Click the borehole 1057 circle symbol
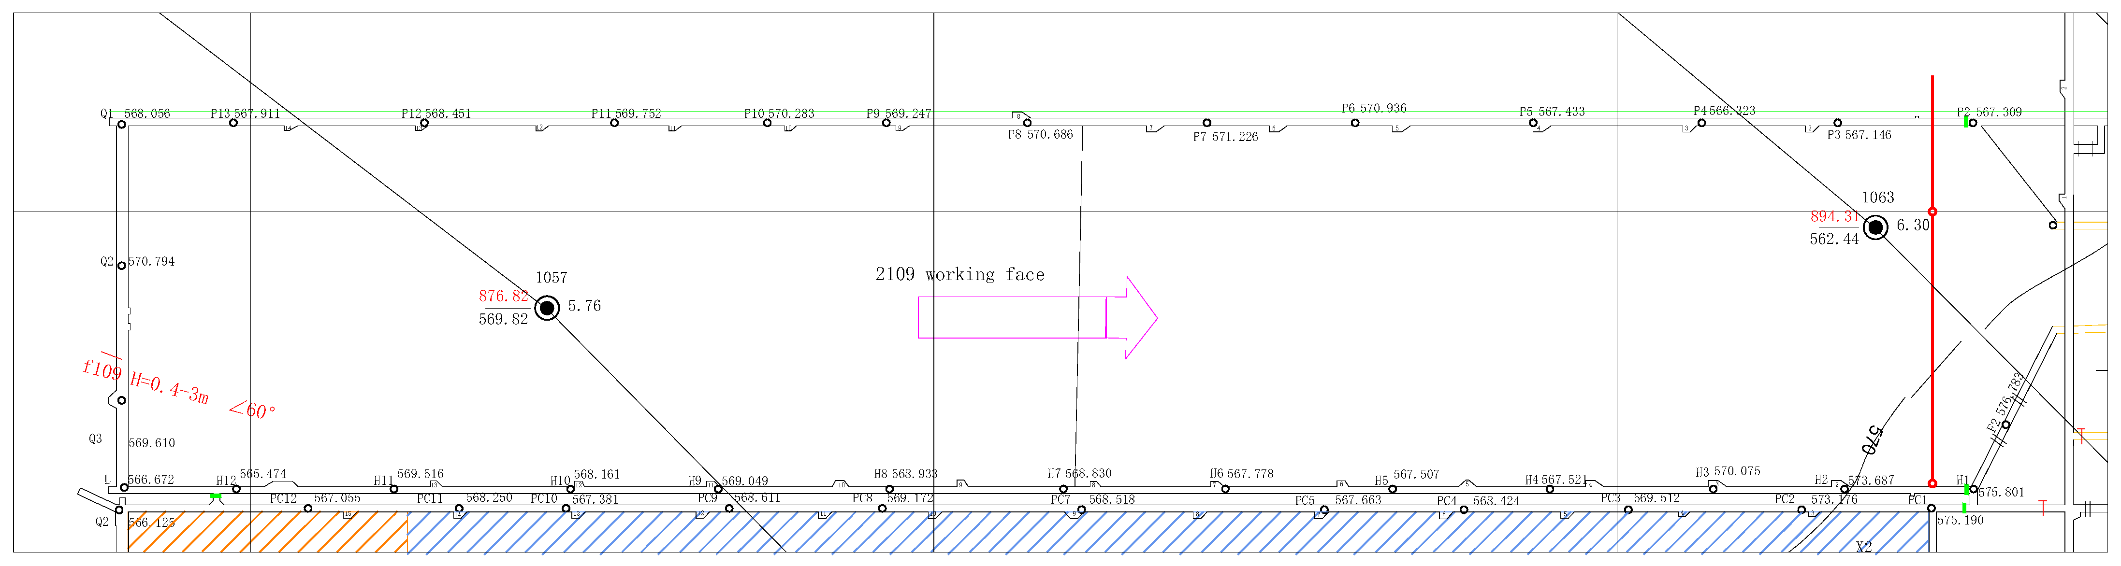 click(x=547, y=308)
